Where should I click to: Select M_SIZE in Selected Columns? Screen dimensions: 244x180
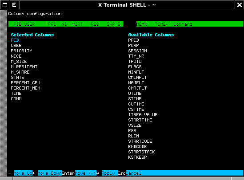(x=19, y=62)
